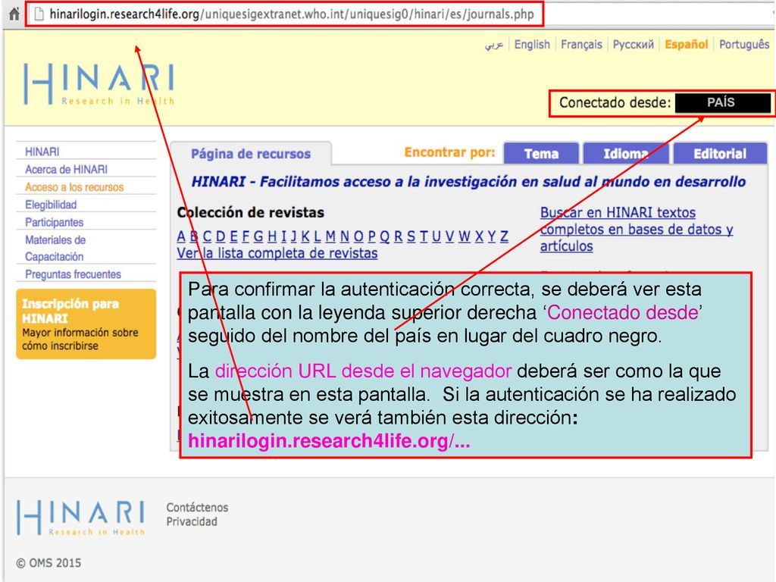Open journals starting with letter X
The image size is (776, 582).
(x=479, y=236)
